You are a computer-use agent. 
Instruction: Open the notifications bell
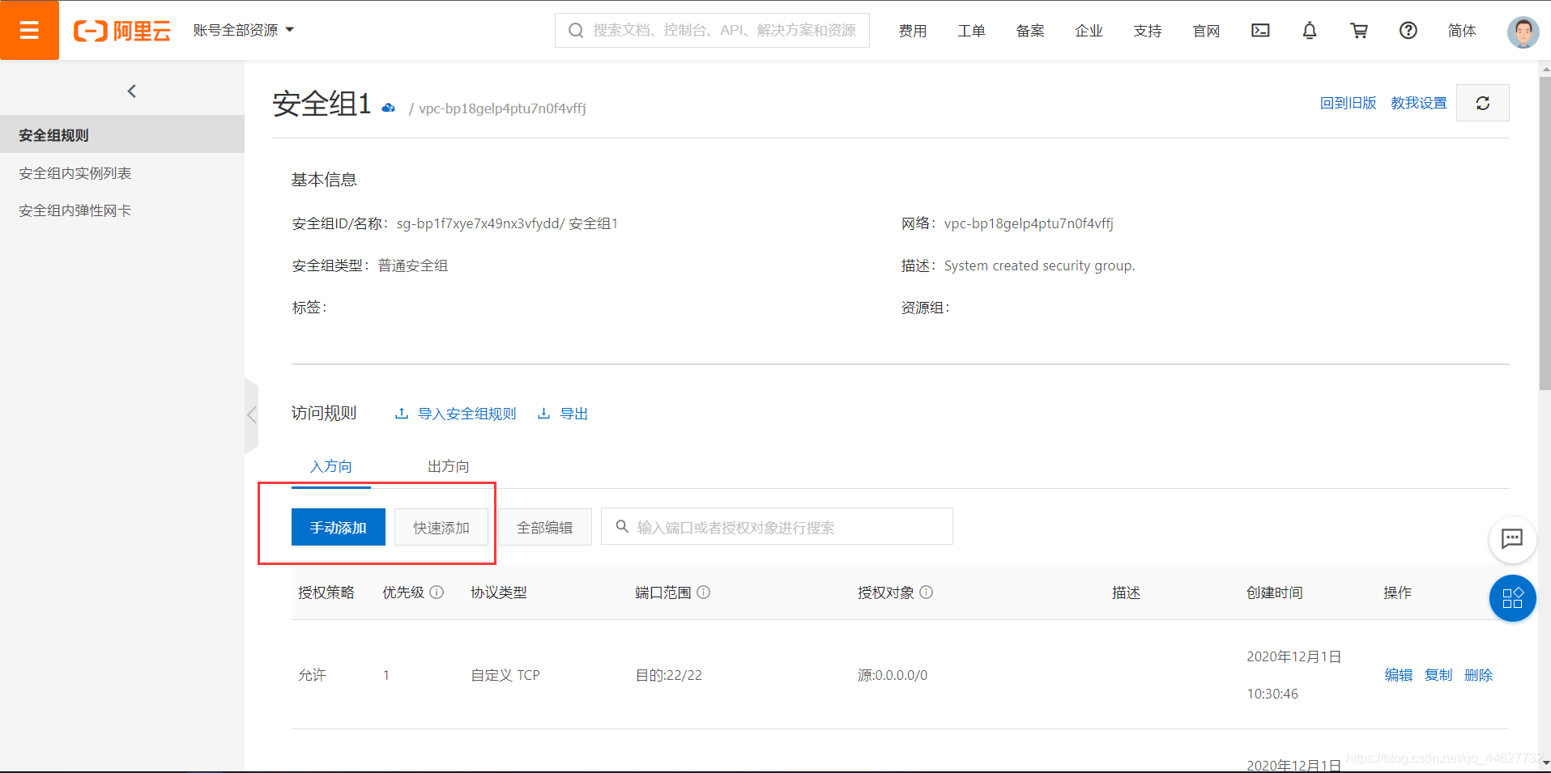pos(1310,31)
